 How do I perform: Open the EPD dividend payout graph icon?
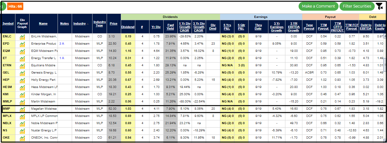pyautogui.click(x=22, y=44)
